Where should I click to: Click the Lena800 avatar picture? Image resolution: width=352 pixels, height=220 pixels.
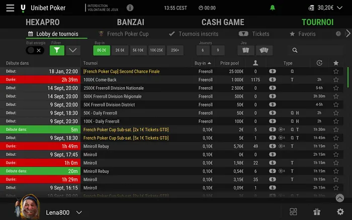point(28,207)
